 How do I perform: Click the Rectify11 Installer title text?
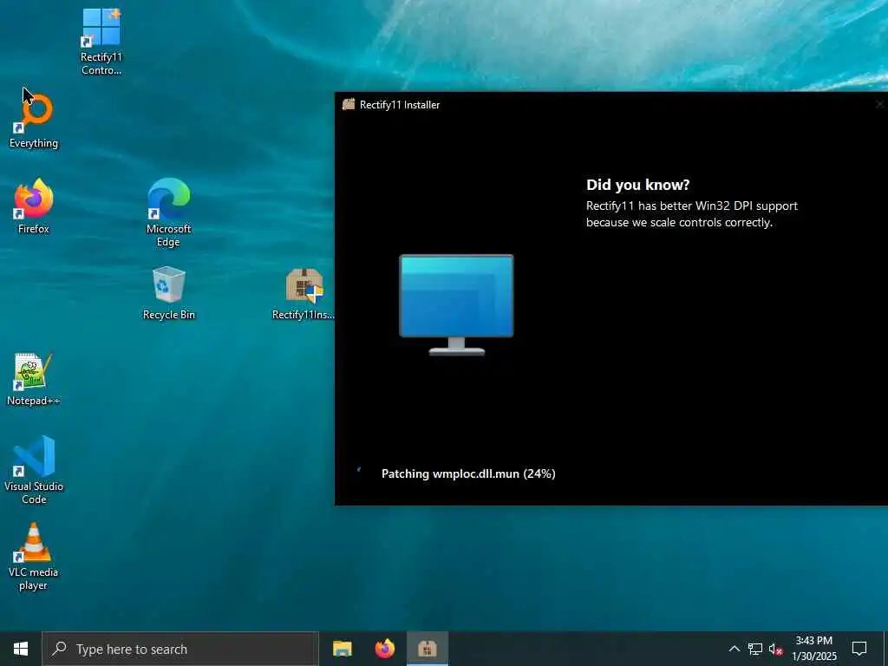pos(400,105)
